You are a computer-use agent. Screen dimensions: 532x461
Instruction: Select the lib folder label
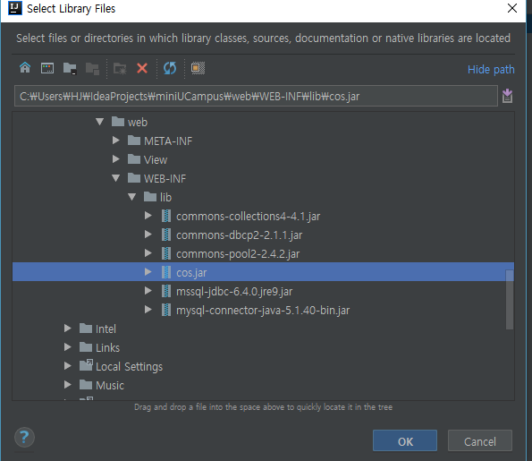[165, 197]
